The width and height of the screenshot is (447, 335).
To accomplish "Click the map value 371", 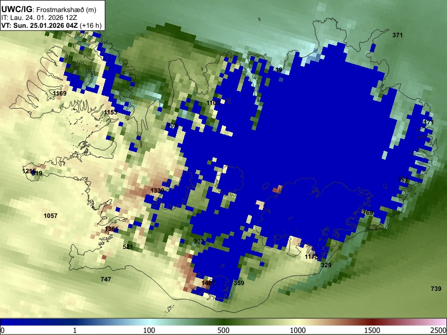I will point(398,35).
